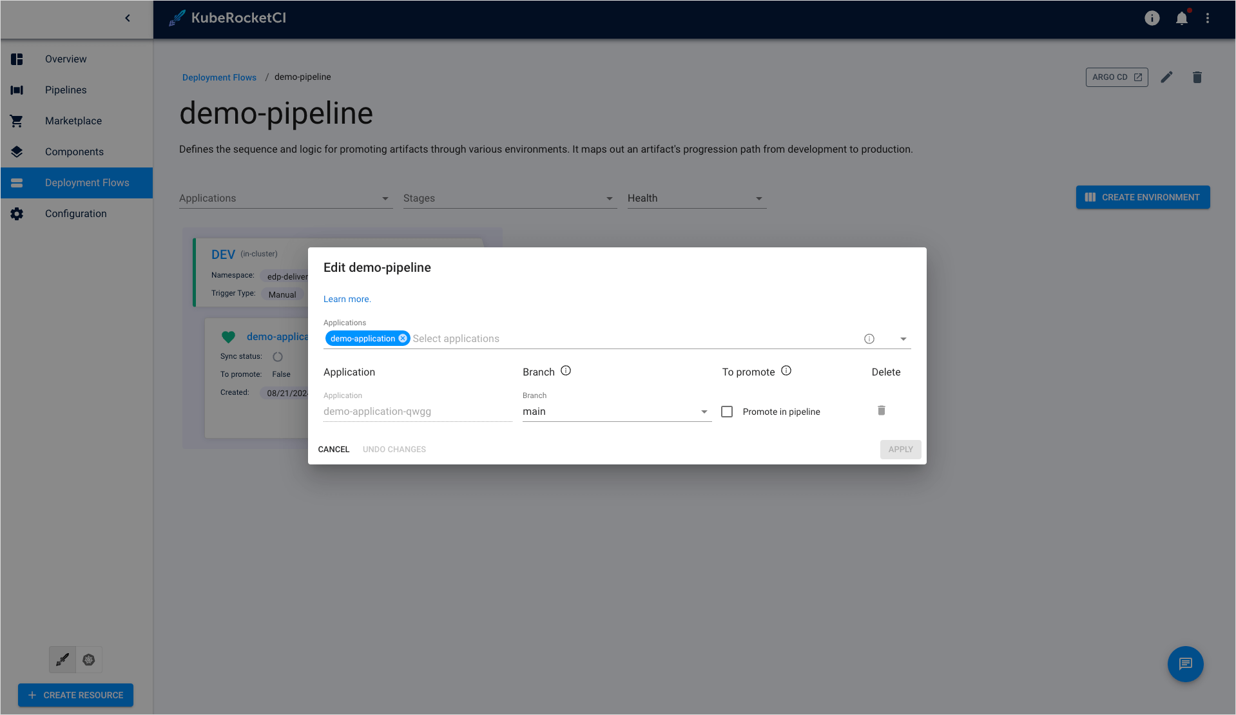Open Components using its layers icon

(17, 151)
